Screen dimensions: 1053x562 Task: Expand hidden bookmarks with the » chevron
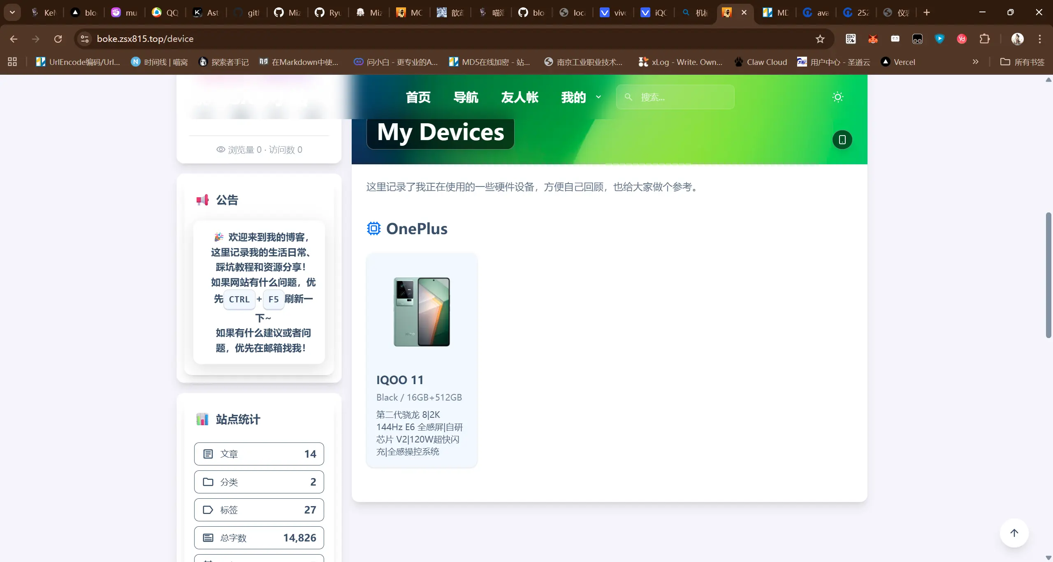[976, 62]
